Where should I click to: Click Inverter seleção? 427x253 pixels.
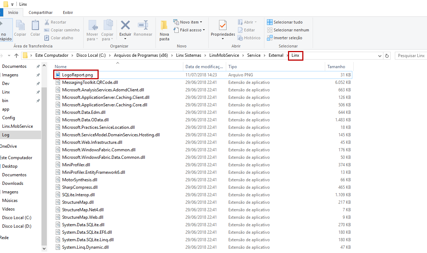(x=285, y=38)
